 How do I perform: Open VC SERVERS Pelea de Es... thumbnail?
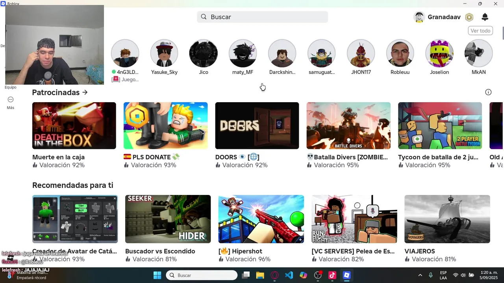pos(354,219)
